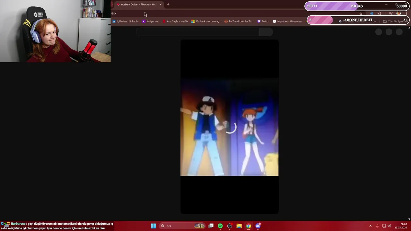Open En Trend Ürünler bookmark
This screenshot has width=411, height=231.
click(x=239, y=21)
